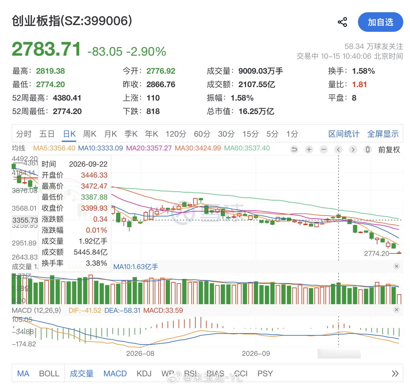410x387 pixels.
Task: Switch to 120分 chart period
Action: coord(176,134)
